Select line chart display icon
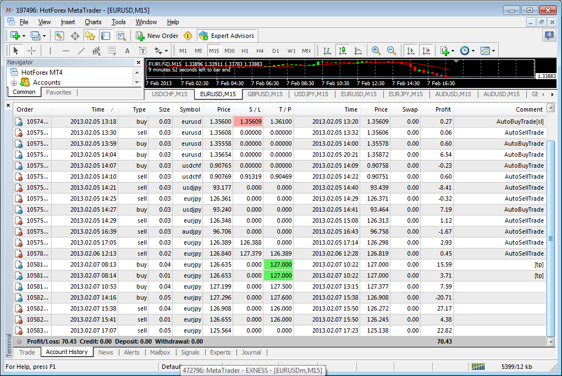This screenshot has height=376, width=562. [357, 51]
